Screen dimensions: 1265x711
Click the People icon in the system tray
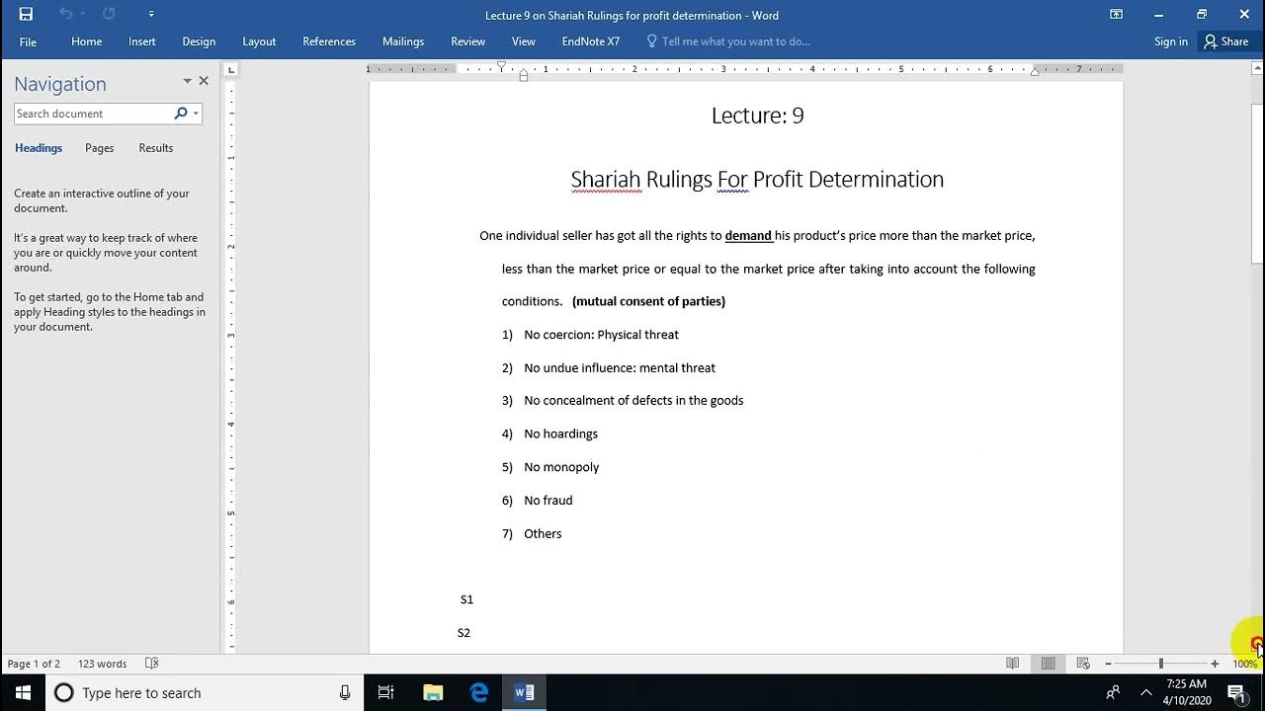coord(1113,693)
